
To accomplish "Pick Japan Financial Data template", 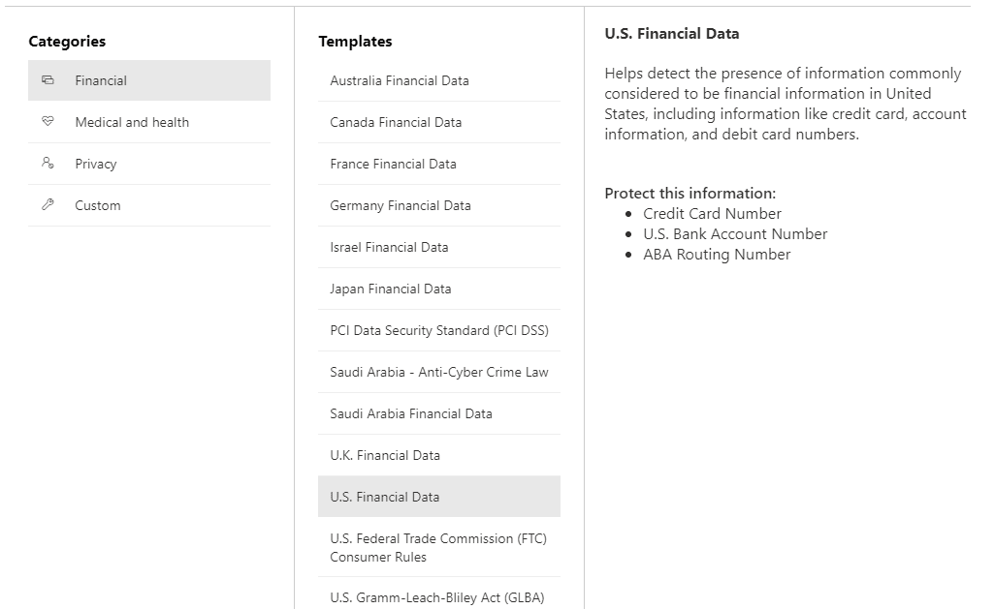I will pyautogui.click(x=439, y=289).
